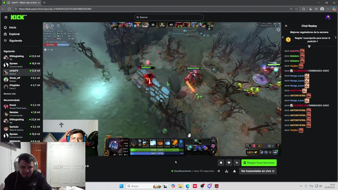This screenshot has height=190, width=338.
Task: Click the clip video player
Action: 162,89
